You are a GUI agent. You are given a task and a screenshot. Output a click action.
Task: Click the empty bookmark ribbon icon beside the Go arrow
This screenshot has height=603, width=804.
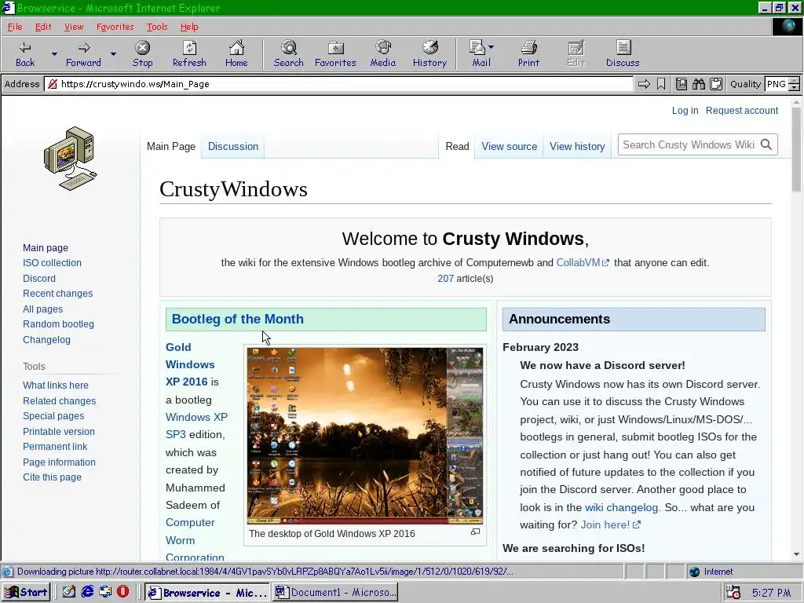point(661,84)
